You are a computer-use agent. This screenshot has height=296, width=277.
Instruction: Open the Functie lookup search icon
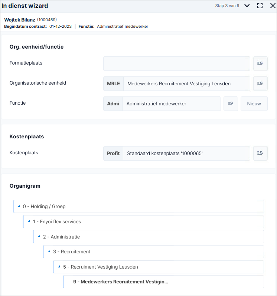coord(231,103)
